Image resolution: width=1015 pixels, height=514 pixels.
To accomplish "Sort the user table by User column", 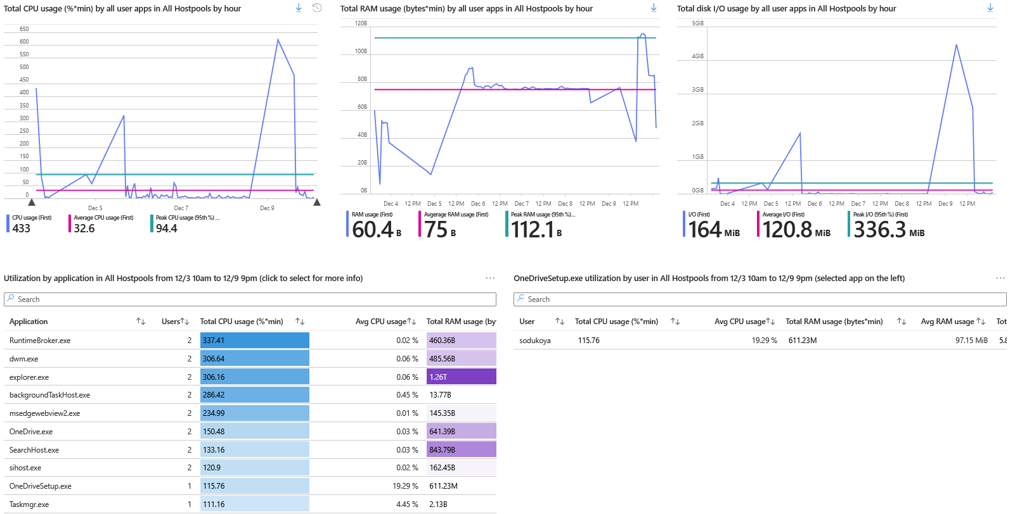I will coord(560,322).
